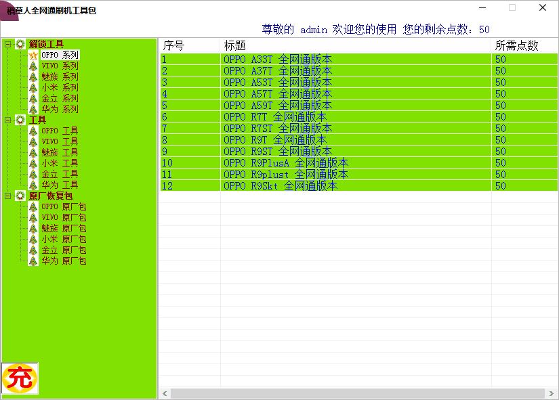Sort by the 标题 column header
The height and width of the screenshot is (400, 559).
pyautogui.click(x=356, y=45)
